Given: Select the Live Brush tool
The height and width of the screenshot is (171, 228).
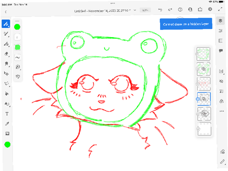Looking at the screenshot, I should [x=6, y=34].
